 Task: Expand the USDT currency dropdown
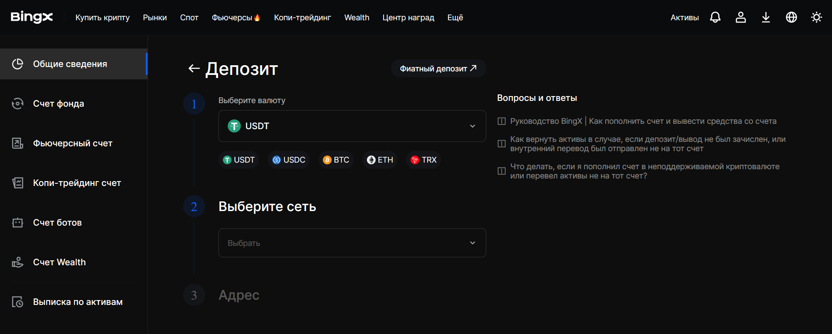352,126
